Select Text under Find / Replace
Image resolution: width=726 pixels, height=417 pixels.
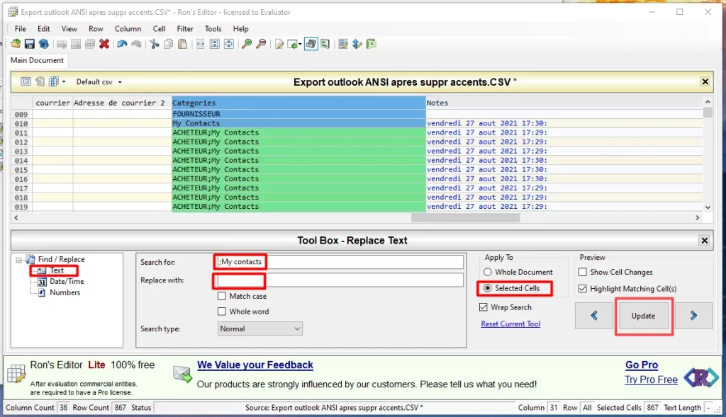pos(57,270)
